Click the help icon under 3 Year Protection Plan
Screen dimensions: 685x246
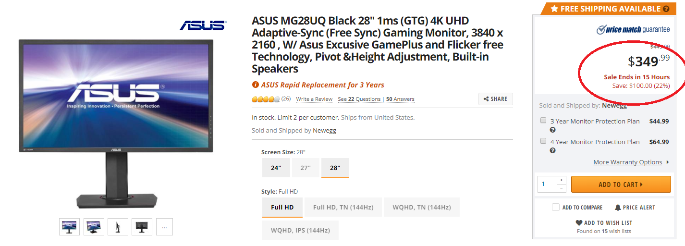(x=552, y=130)
